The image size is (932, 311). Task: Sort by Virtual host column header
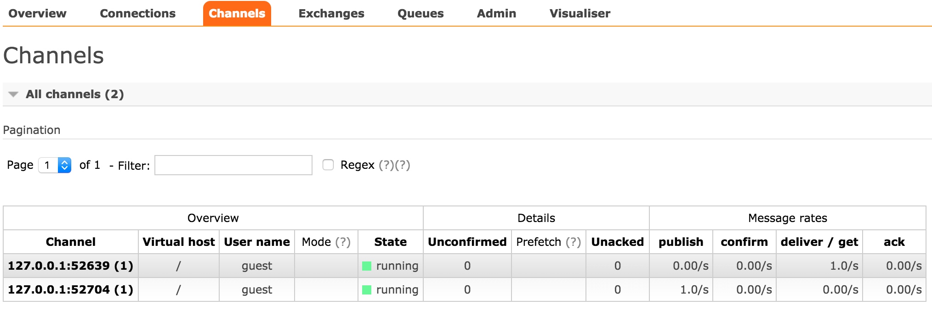click(x=179, y=242)
